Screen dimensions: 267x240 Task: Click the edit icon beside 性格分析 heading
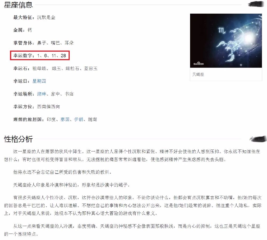click(x=258, y=139)
